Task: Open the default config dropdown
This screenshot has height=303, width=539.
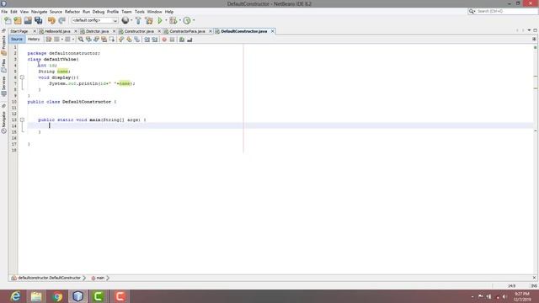Action: 94,20
